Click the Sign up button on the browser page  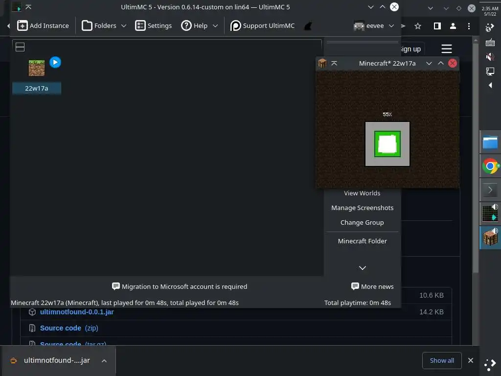(411, 49)
